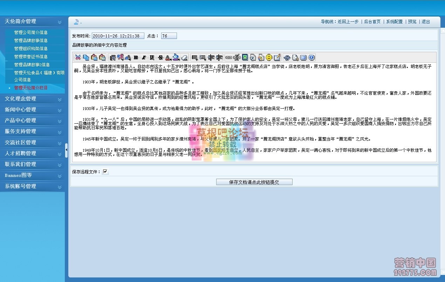Click the Copy icon in editor toolbar
This screenshot has width=445, height=282.
tap(86, 57)
